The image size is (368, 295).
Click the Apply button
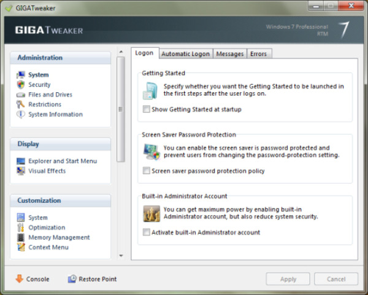pyautogui.click(x=288, y=279)
